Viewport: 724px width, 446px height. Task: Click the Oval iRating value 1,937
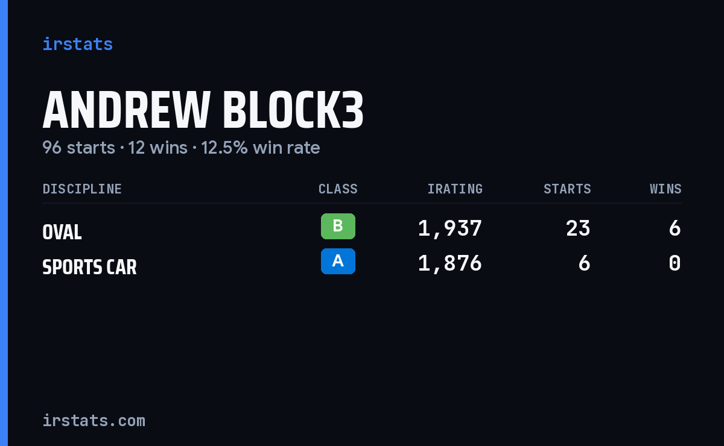point(450,228)
